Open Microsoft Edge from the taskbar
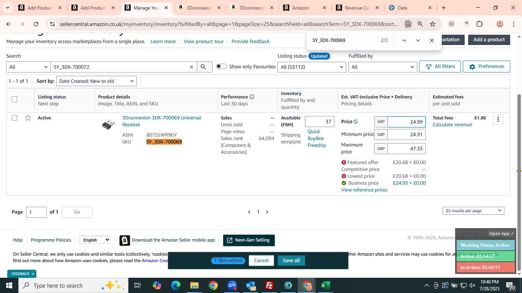The width and height of the screenshot is (522, 293). point(176,285)
